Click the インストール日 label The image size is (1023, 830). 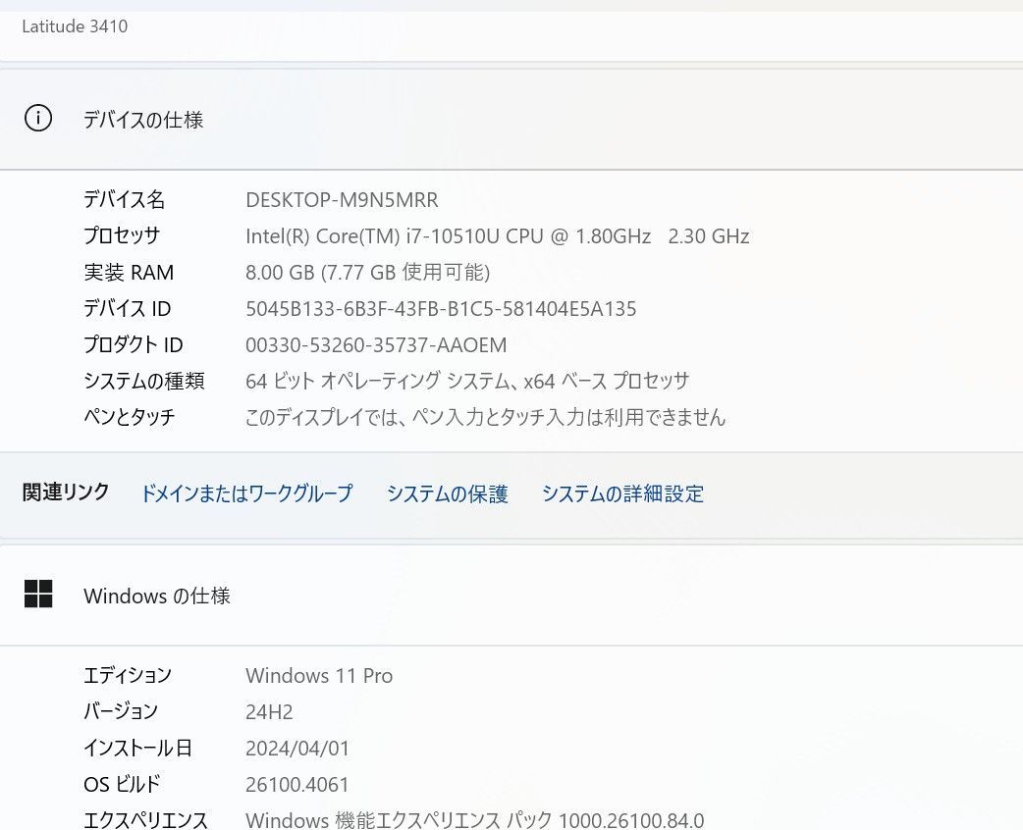point(137,748)
